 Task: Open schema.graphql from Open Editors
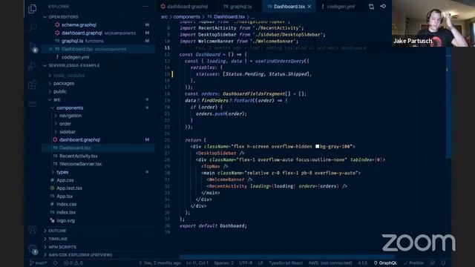pyautogui.click(x=79, y=24)
